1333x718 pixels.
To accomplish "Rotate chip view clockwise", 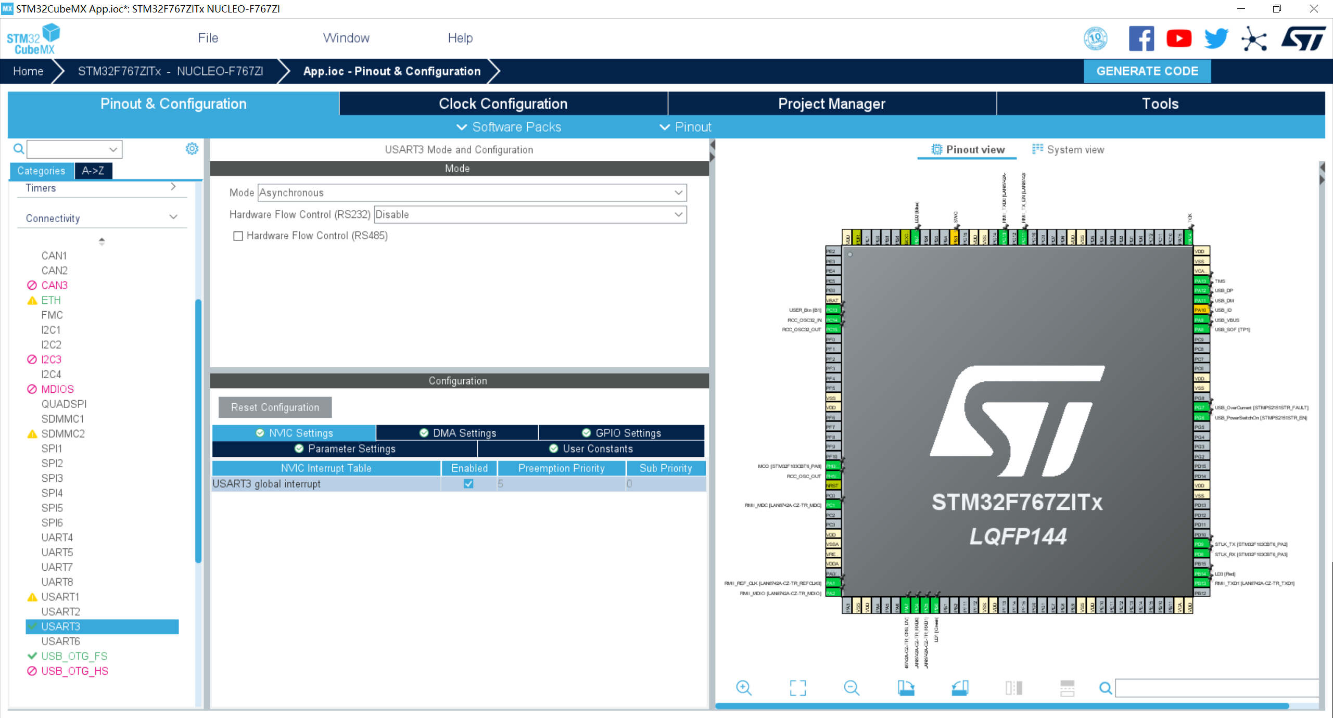I will coord(906,688).
